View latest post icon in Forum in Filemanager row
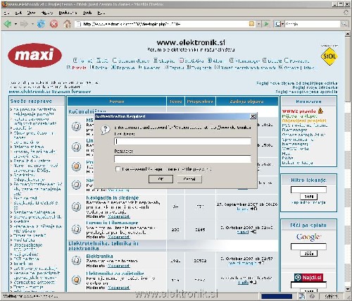352x301 pixels. tap(253, 232)
